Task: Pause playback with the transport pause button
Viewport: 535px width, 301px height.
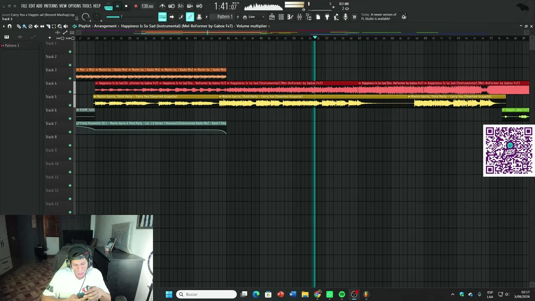Action: click(x=117, y=6)
